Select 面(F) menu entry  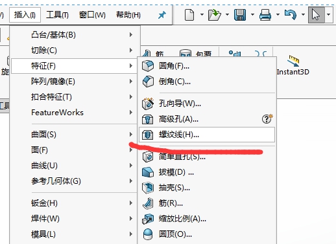tap(74, 150)
